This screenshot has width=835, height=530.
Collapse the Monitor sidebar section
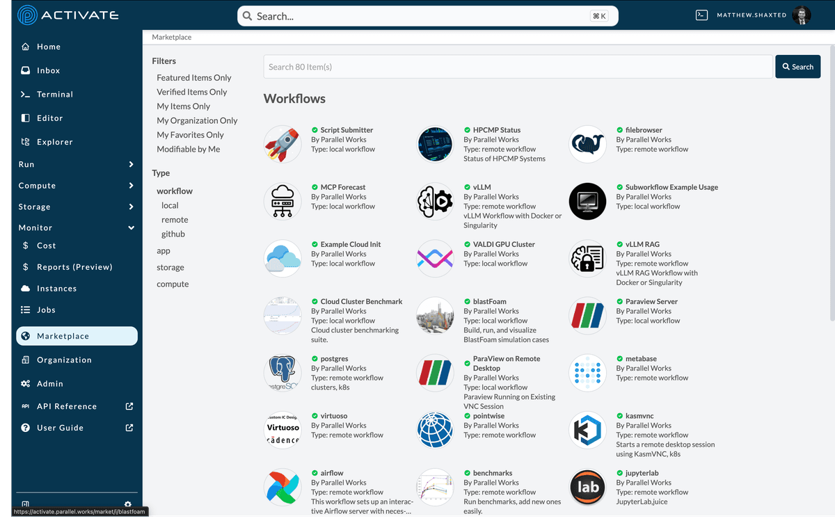[x=77, y=227]
